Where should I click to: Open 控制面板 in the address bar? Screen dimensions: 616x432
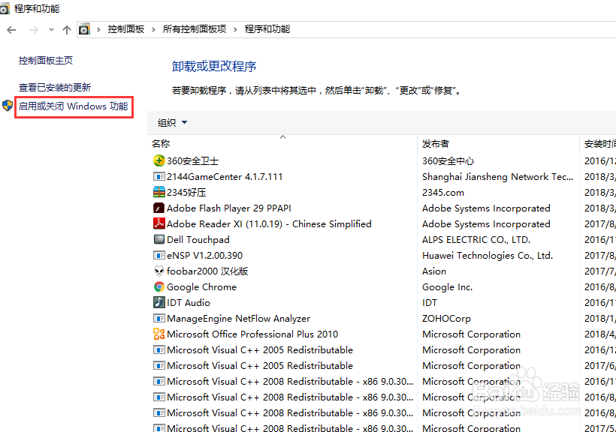point(126,29)
